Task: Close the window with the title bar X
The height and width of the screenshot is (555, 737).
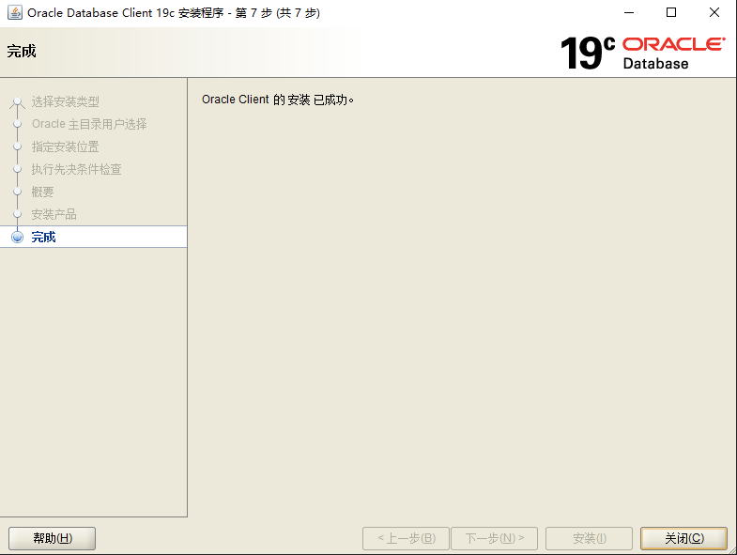Action: point(714,13)
